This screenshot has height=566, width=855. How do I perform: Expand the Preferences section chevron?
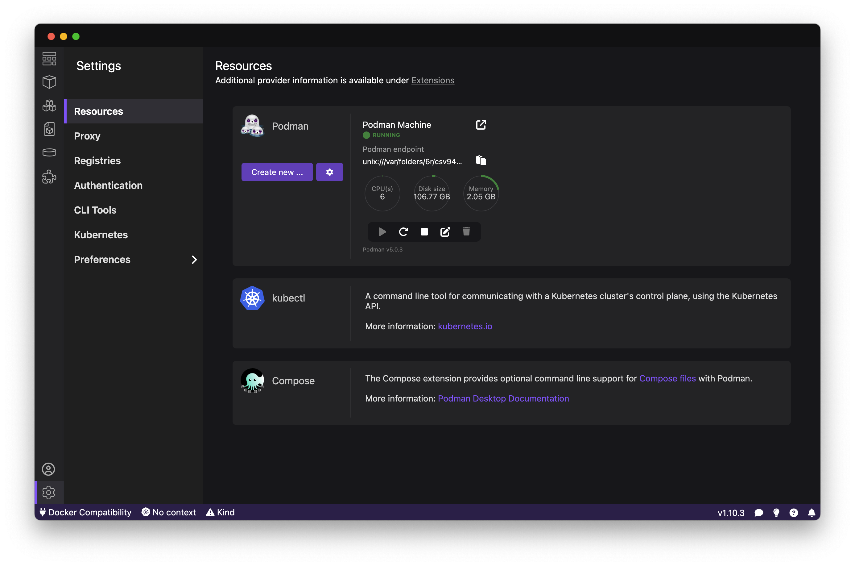point(194,260)
